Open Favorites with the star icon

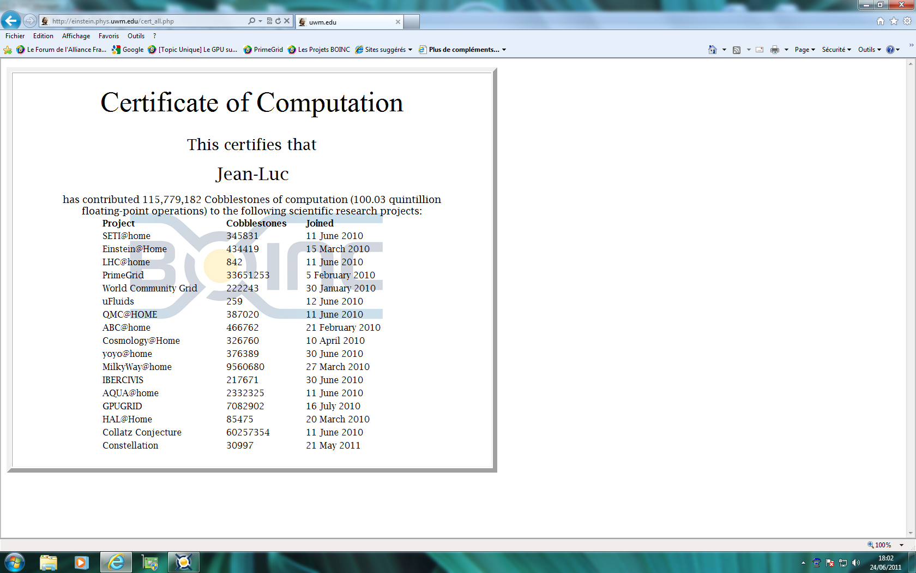[x=894, y=21]
